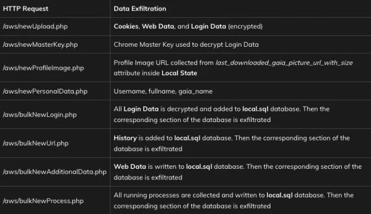The width and height of the screenshot is (371, 214).
Task: Click 'Chrome Master Key used to decrypt' text
Action: 168,45
